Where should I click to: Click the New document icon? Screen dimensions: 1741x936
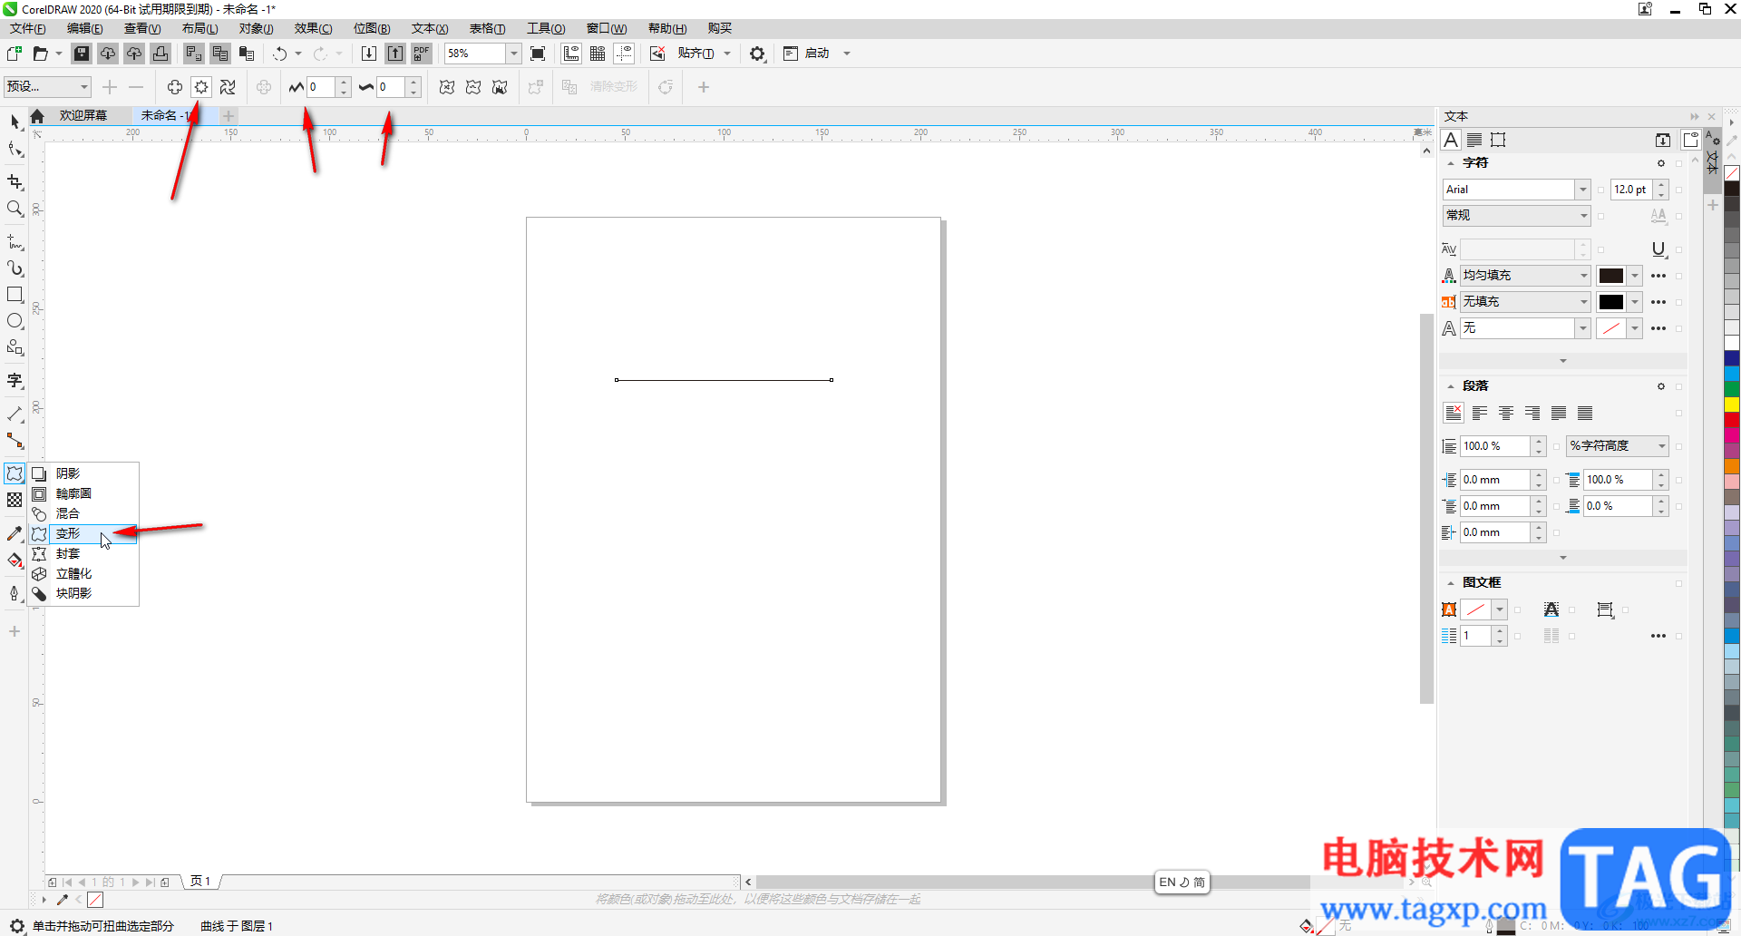click(x=15, y=54)
